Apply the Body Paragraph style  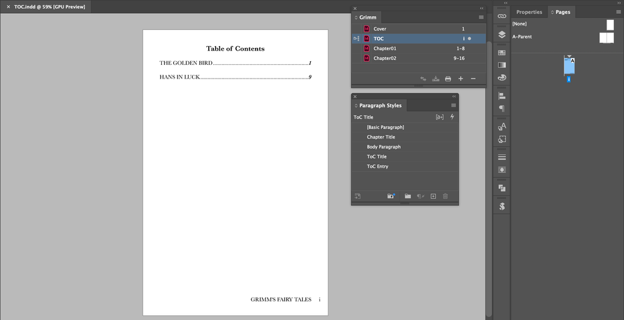click(x=405, y=147)
